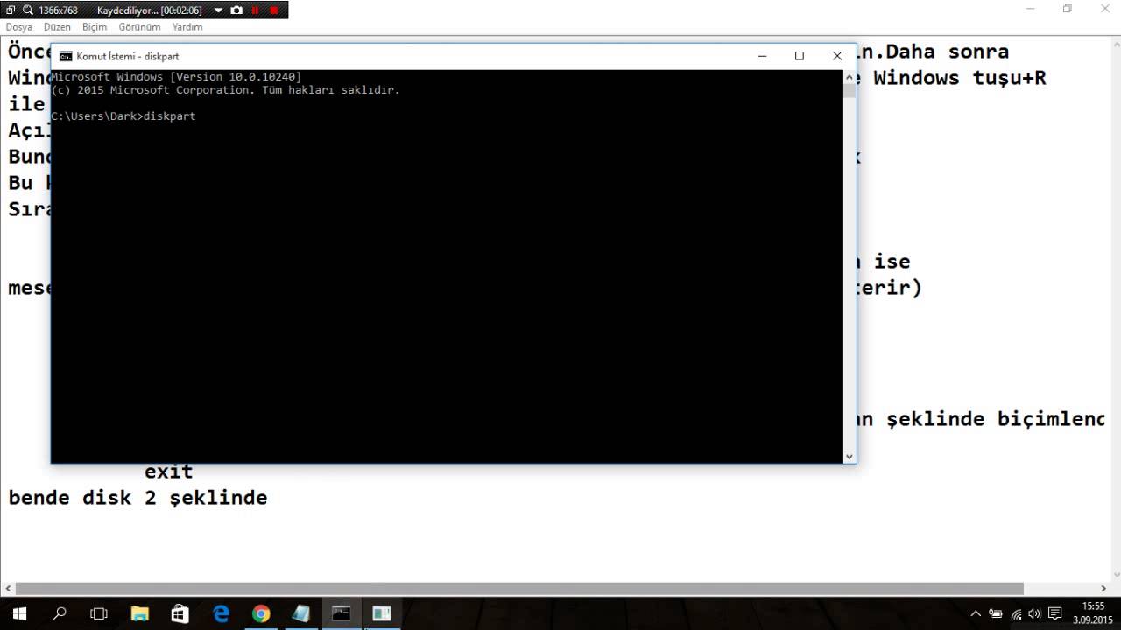Screen dimensions: 1121x630
Task: Click Notepad horizontal scrollbar left arrow
Action: (7, 589)
